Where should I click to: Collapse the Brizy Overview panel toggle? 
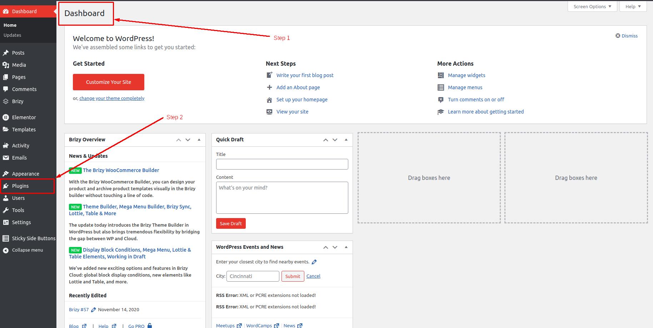click(199, 140)
